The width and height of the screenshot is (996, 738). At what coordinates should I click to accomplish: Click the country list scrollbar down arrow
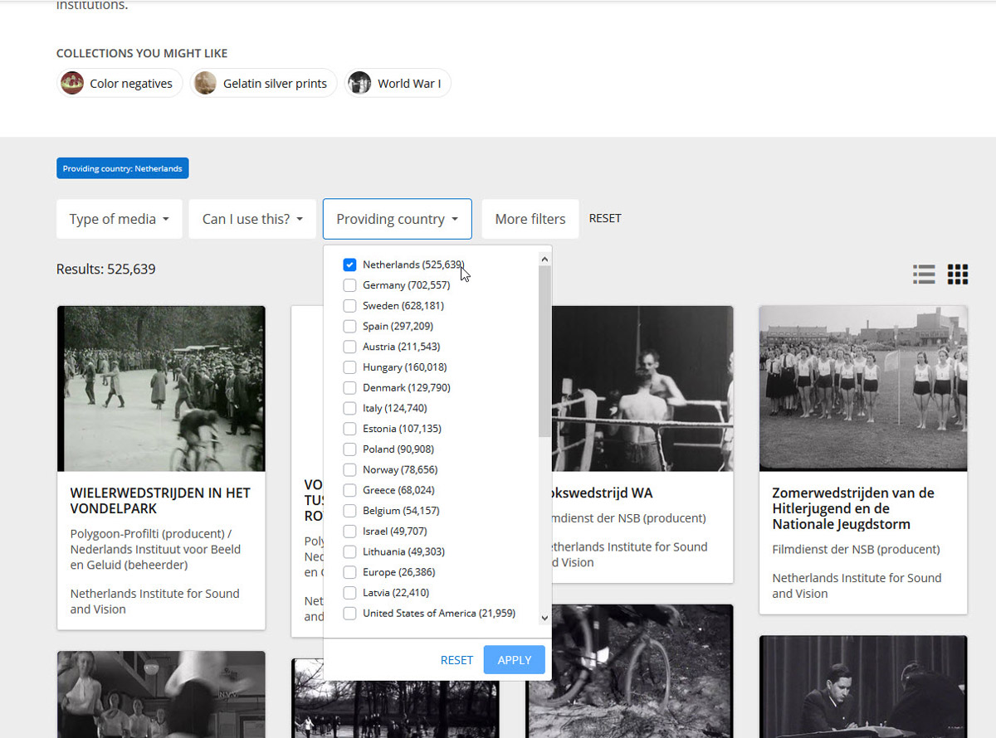(x=544, y=617)
